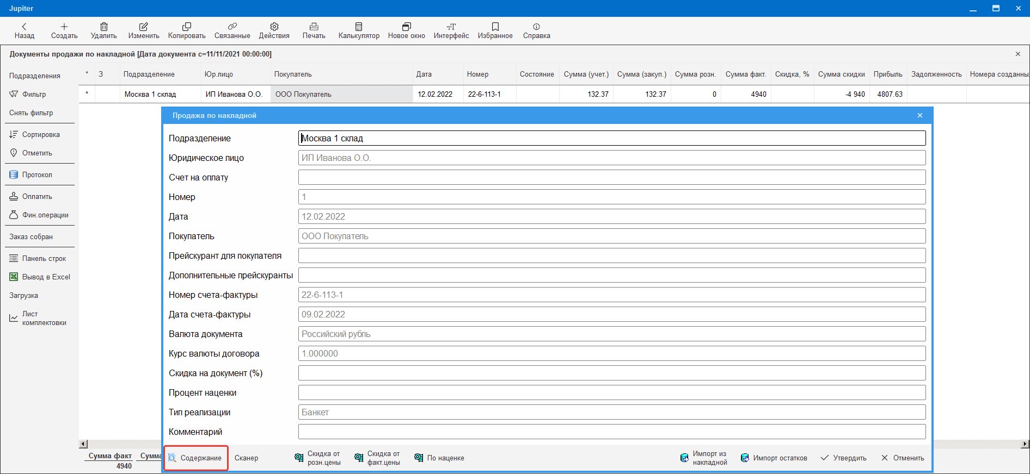Click Сортировка in the left sidebar
Screen dimensions: 1030x474
35,134
